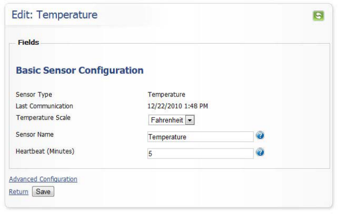Click the Heartbeat minutes input field
Screen dimensions: 338x214
pos(201,154)
